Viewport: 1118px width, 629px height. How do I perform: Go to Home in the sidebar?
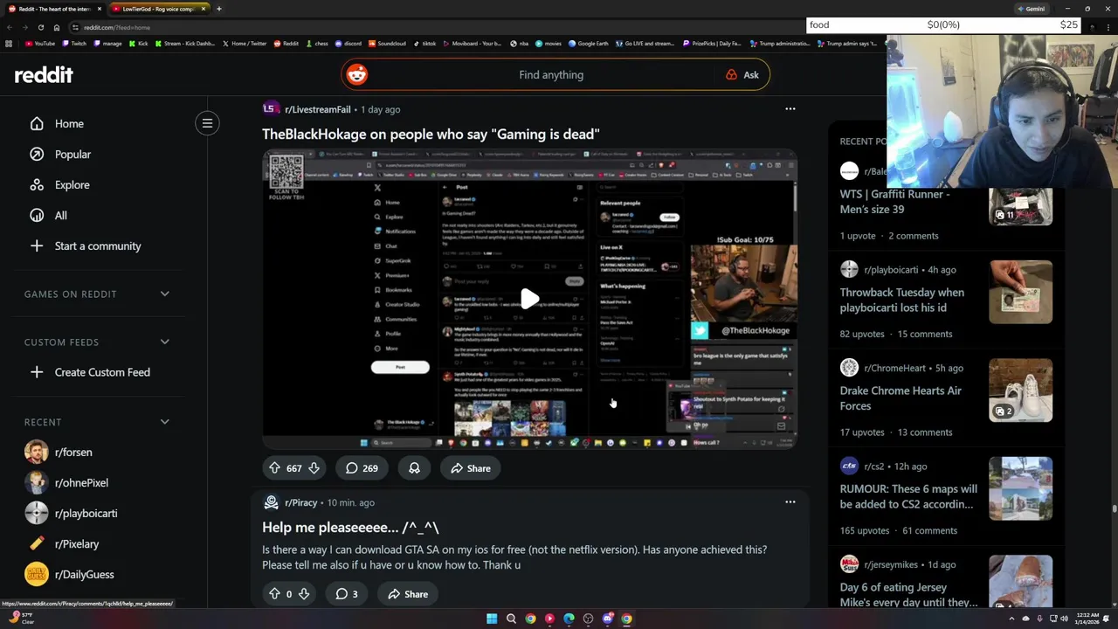(69, 124)
